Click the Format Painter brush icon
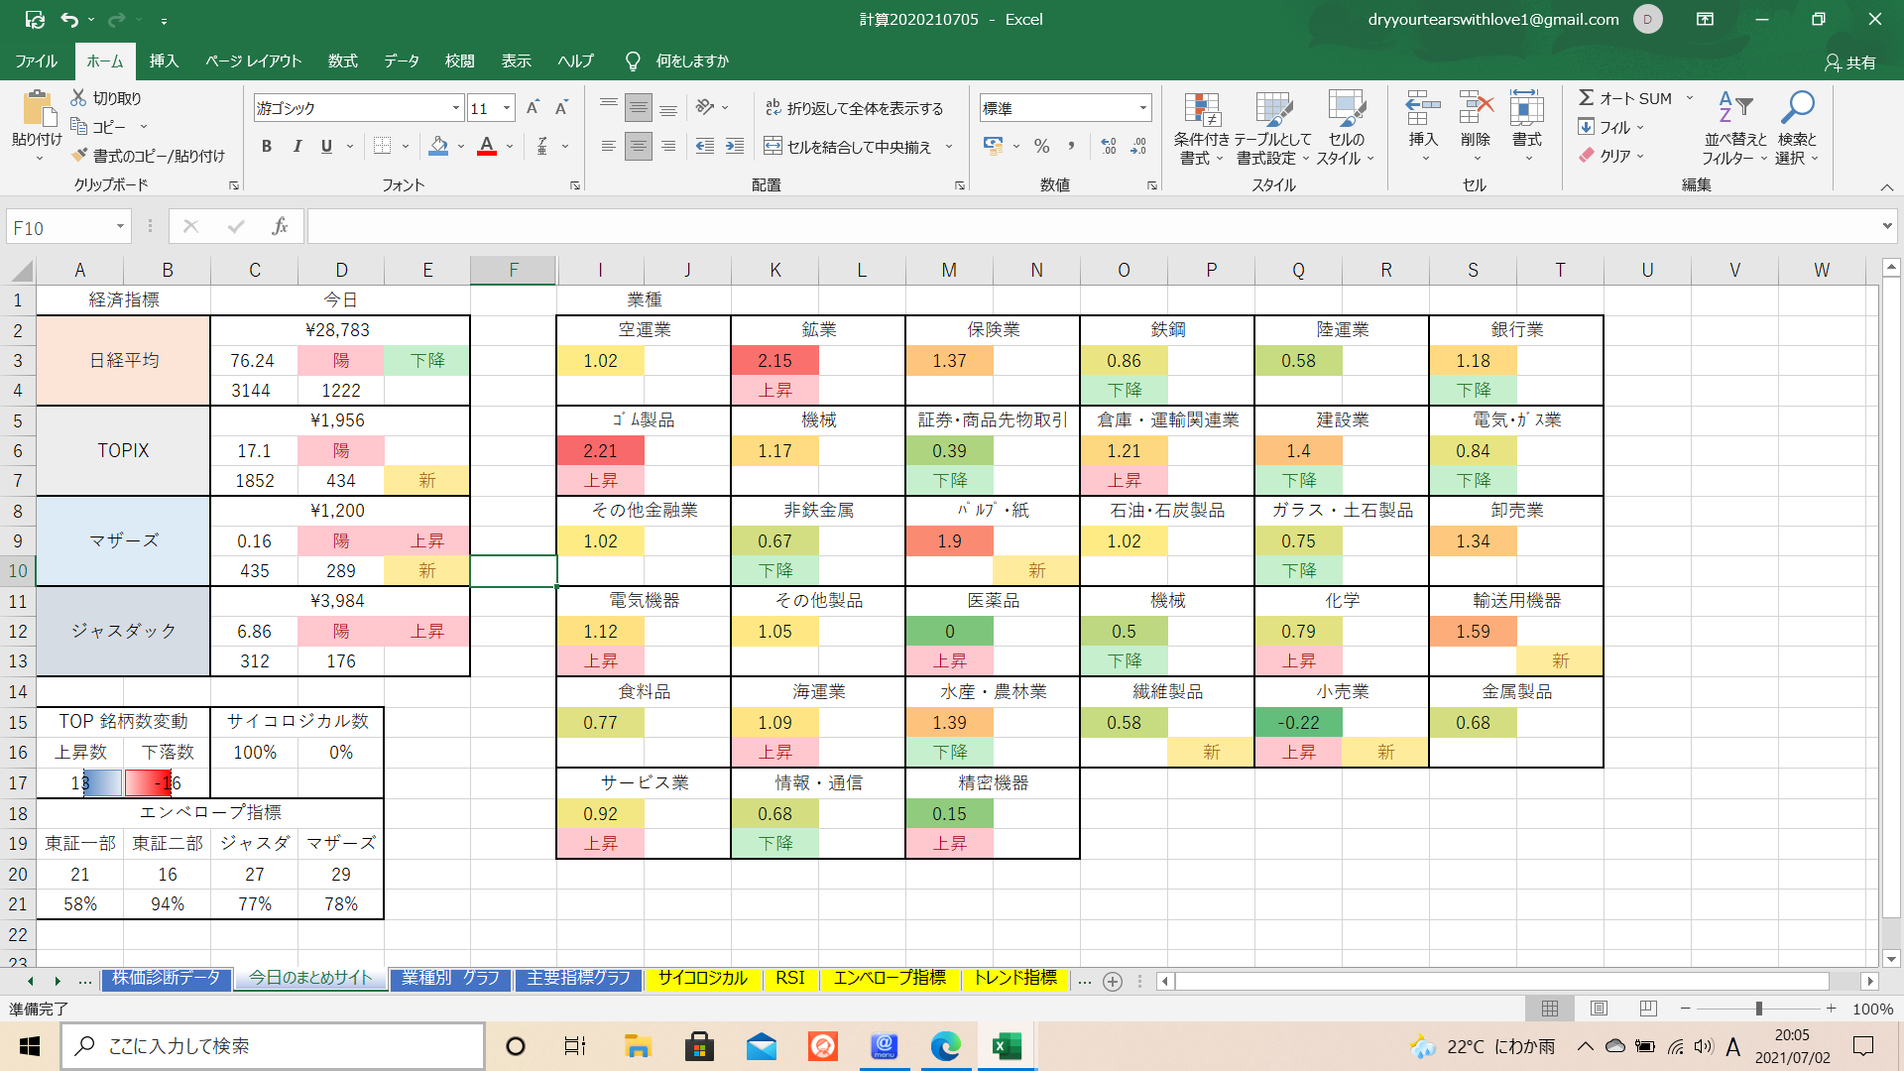The image size is (1904, 1071). point(80,156)
